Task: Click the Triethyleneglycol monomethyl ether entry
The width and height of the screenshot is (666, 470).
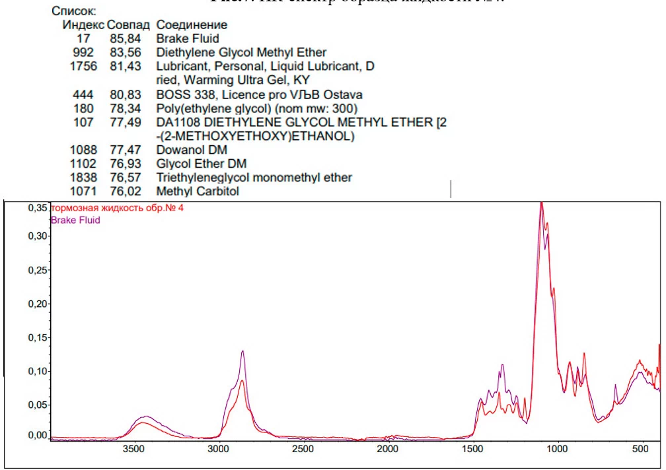Action: click(254, 178)
